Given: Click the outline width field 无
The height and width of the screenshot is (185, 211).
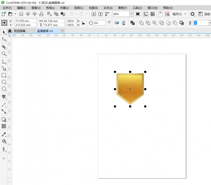Looking at the screenshot, I should coord(201,23).
